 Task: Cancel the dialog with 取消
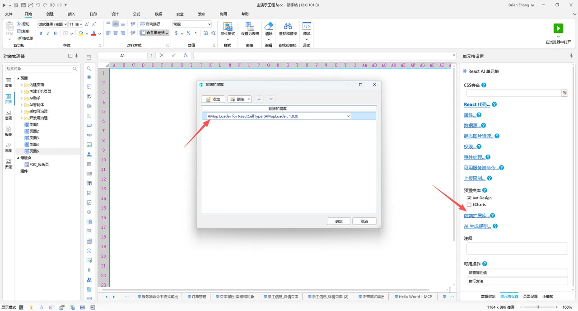364,221
